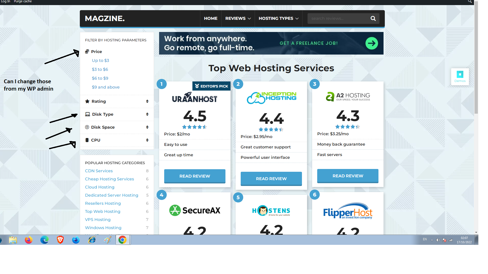The width and height of the screenshot is (488, 274).
Task: Open Cloud Hosting category
Action: tap(100, 187)
